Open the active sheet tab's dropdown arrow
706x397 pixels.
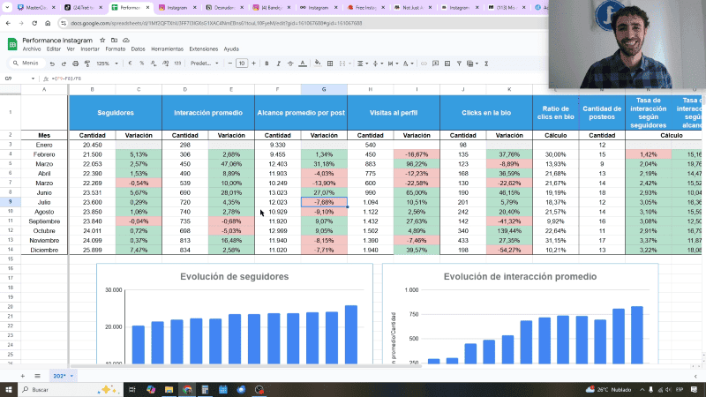point(71,376)
